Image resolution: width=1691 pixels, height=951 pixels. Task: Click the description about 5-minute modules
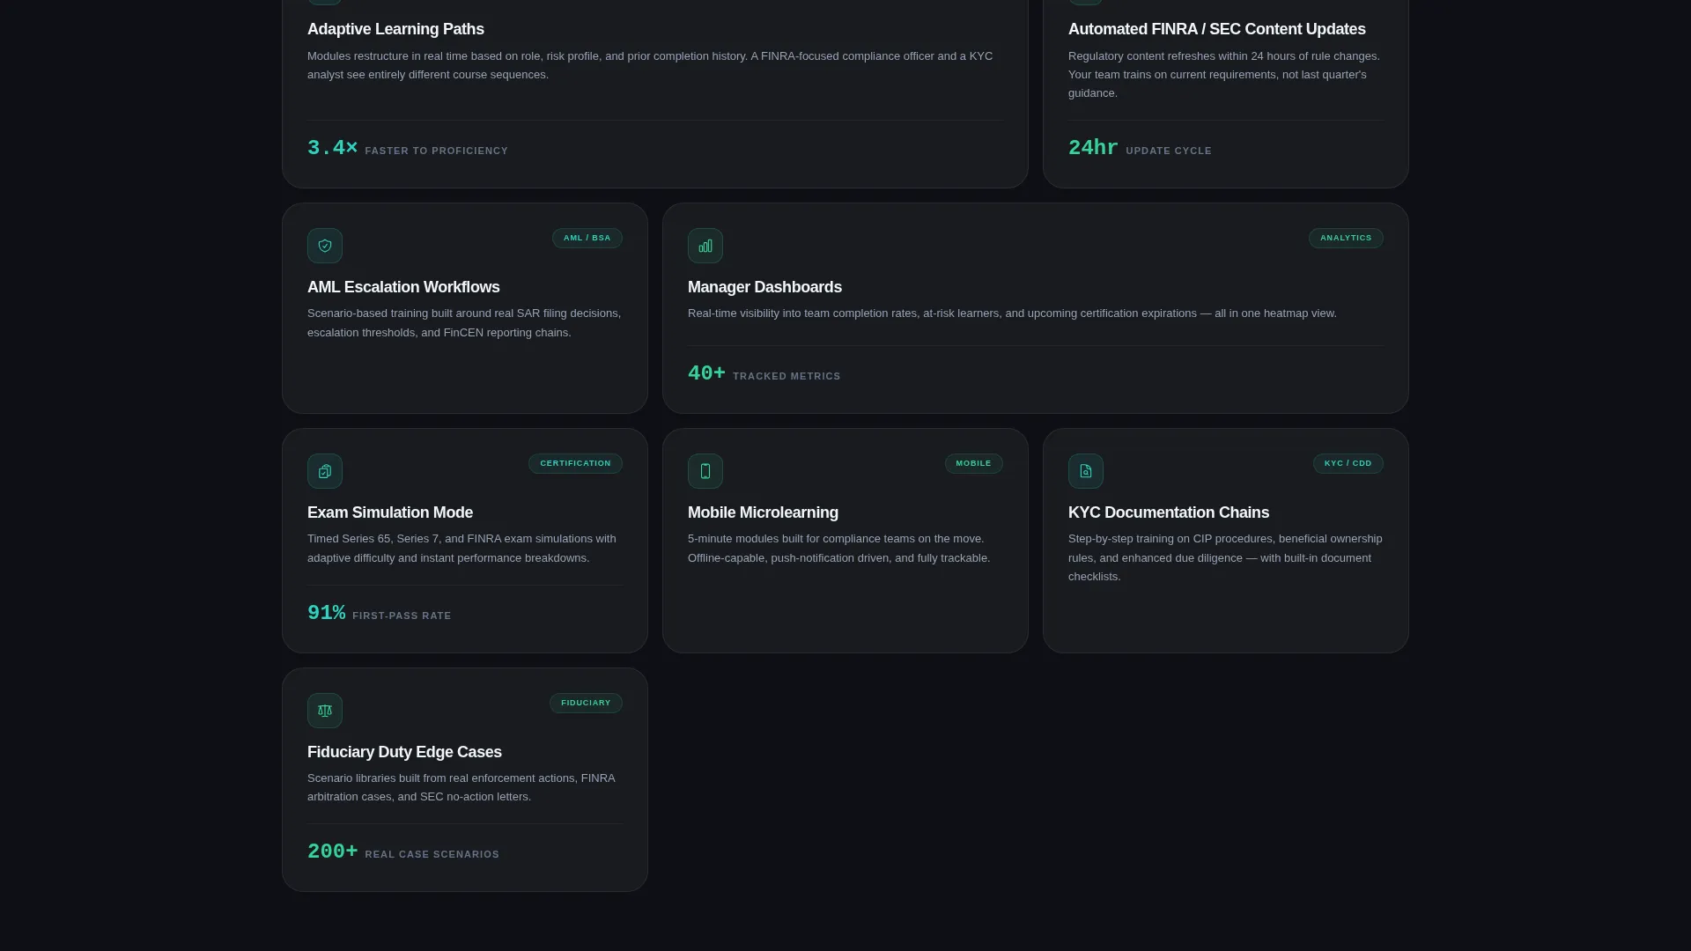click(838, 549)
